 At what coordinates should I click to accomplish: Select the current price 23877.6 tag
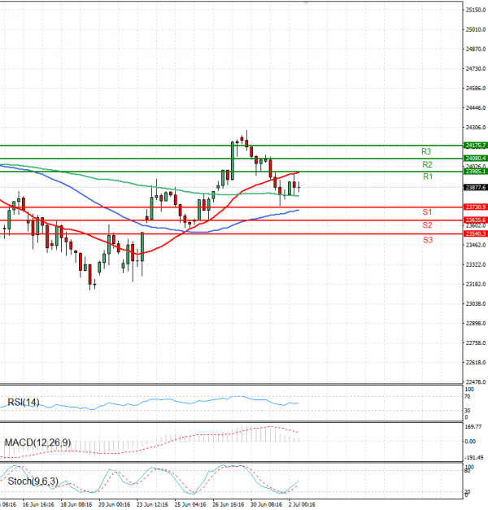[x=475, y=187]
